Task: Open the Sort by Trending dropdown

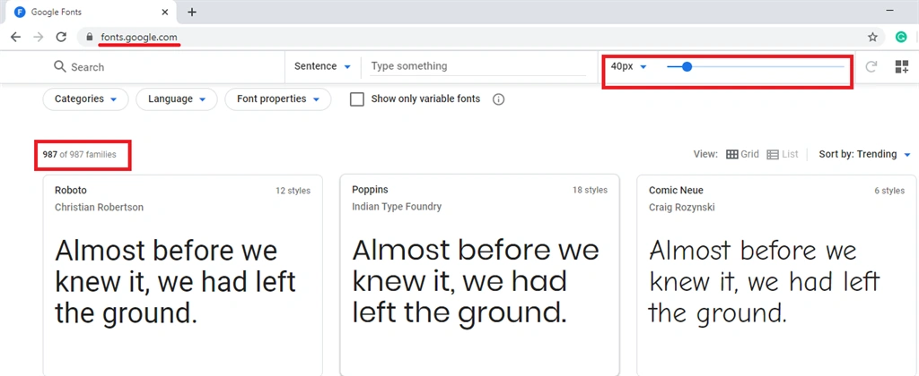Action: (865, 154)
